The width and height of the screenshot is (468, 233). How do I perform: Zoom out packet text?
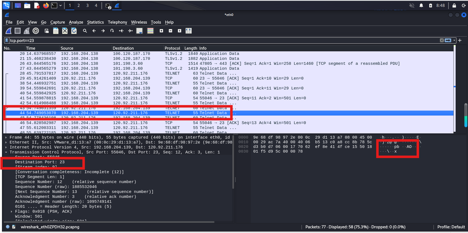coord(170,31)
